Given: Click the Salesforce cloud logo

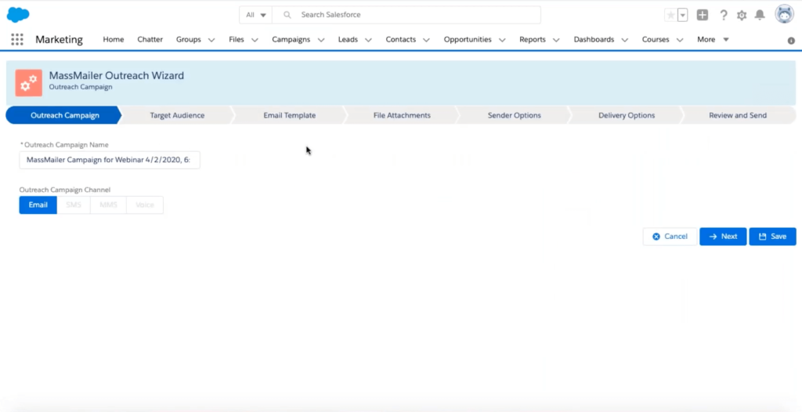Looking at the screenshot, I should pyautogui.click(x=18, y=15).
